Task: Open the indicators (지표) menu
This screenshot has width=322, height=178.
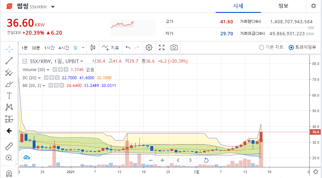Action: pos(111,47)
